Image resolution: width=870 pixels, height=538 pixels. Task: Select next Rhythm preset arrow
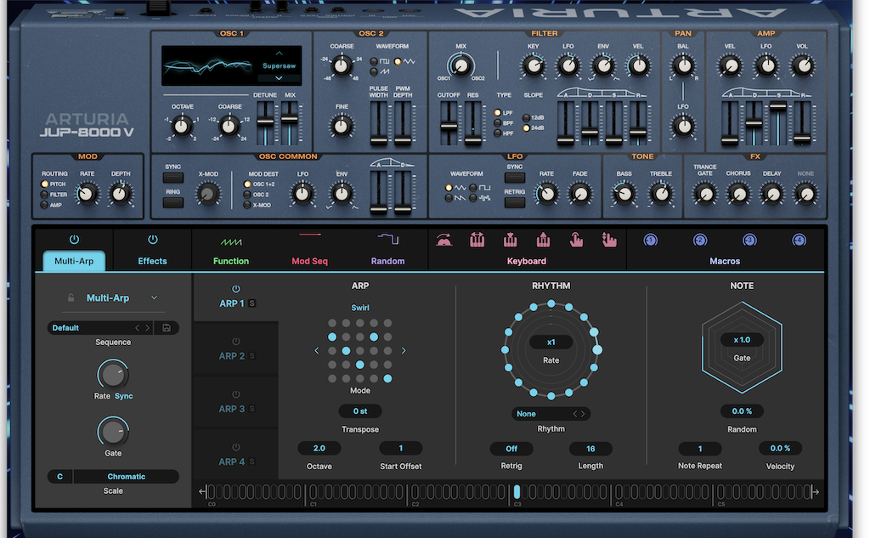583,414
